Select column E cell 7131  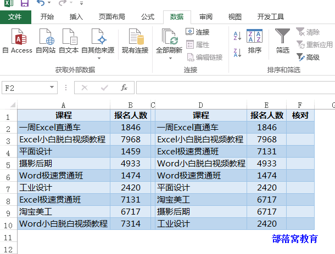click(266, 152)
